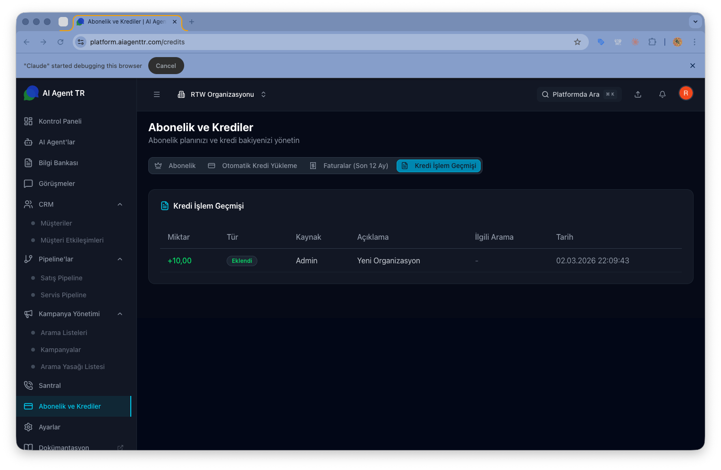721x470 pixels.
Task: Close the Abonelik ve Krediler browser tab
Action: (175, 22)
